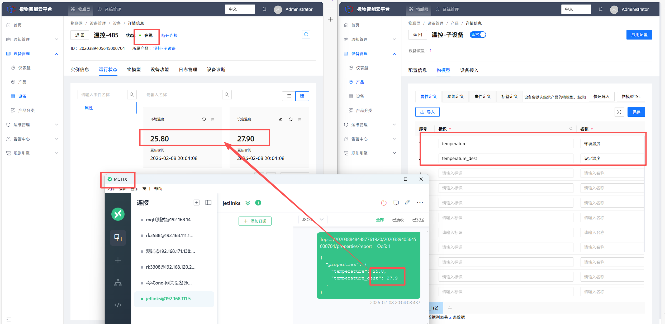Click the page refresh icon beside 断开连接
Viewport: 665px width, 324px height.
point(306,34)
